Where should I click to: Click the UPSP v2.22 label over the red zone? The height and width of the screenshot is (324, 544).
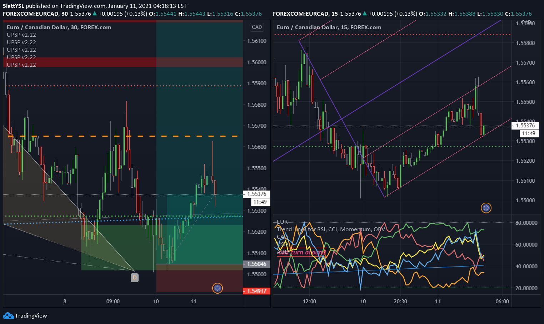[21, 65]
